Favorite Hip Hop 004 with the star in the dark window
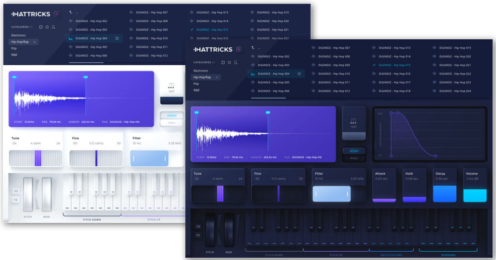 [299, 74]
